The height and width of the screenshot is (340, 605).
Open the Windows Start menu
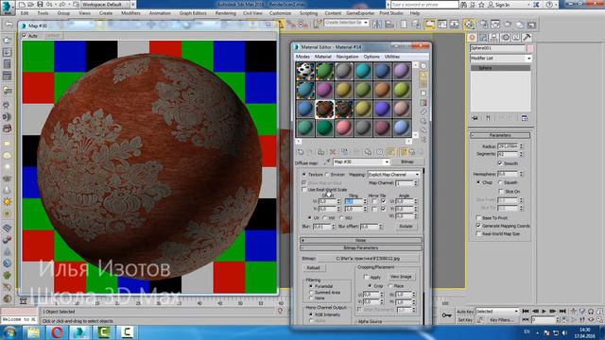click(9, 331)
